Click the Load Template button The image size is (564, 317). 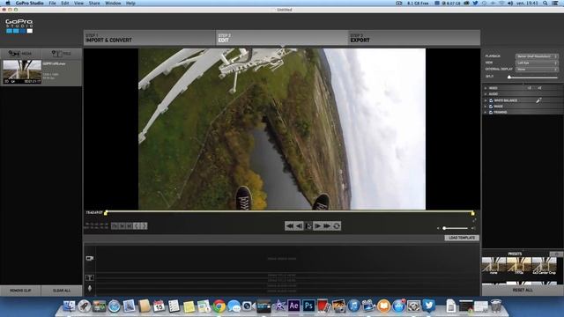462,238
